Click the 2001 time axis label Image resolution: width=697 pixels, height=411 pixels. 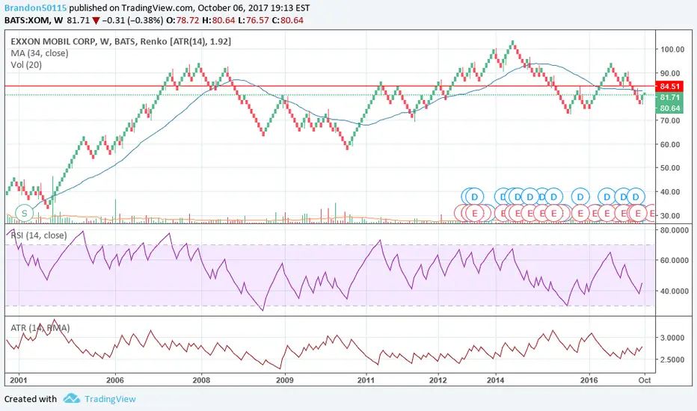18,380
